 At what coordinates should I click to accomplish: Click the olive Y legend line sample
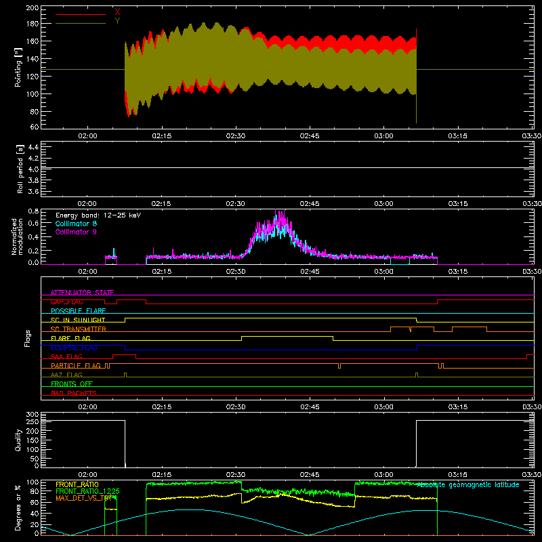click(81, 24)
